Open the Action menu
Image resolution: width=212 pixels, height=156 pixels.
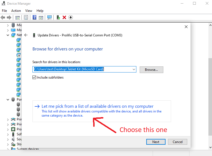16,11
